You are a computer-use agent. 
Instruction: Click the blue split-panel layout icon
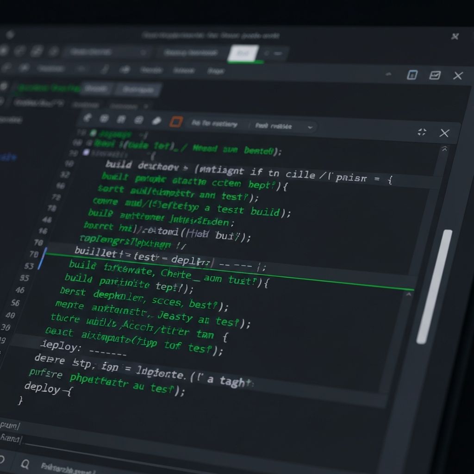pyautogui.click(x=412, y=75)
